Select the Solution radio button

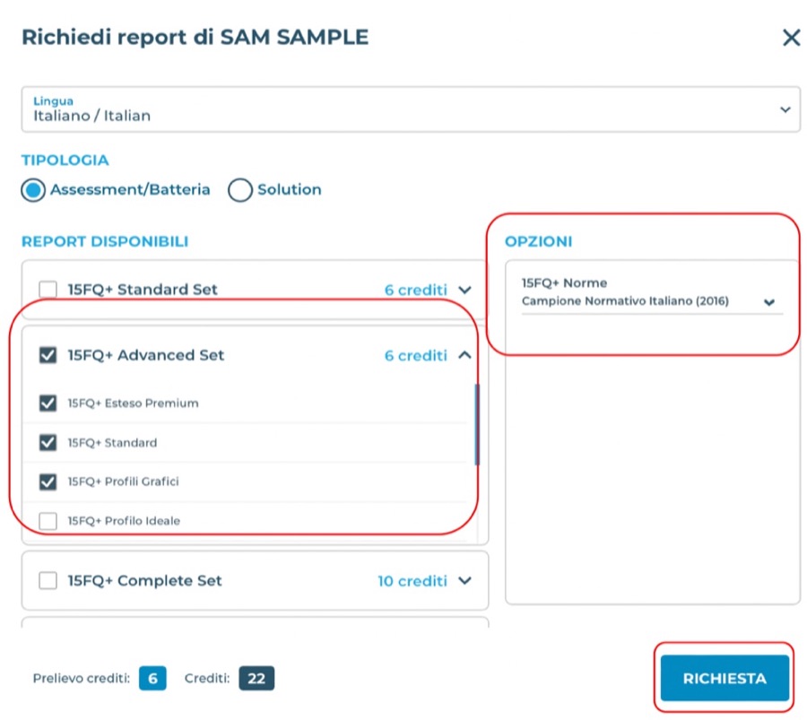pos(239,190)
